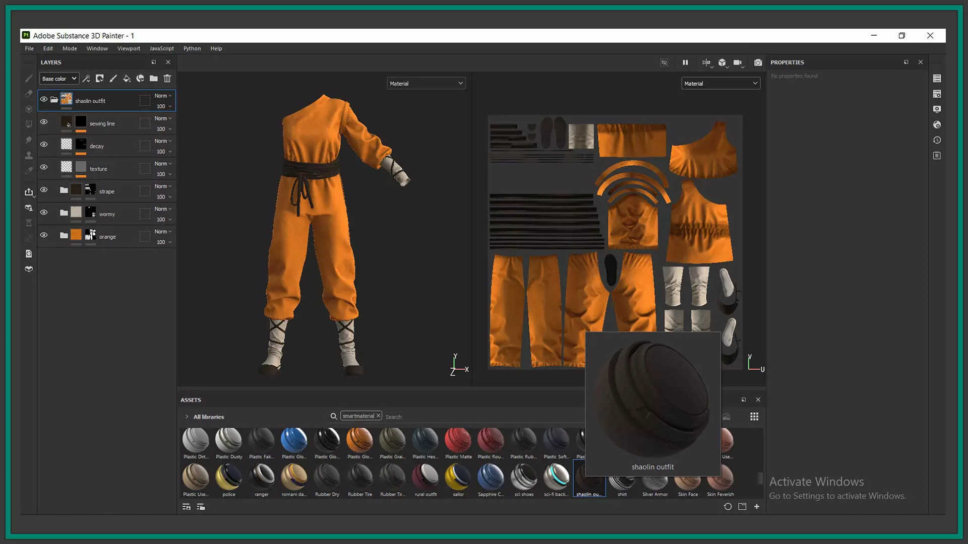Click the add smart material icon in Layers
Screen dimensions: 968x544
(x=140, y=79)
